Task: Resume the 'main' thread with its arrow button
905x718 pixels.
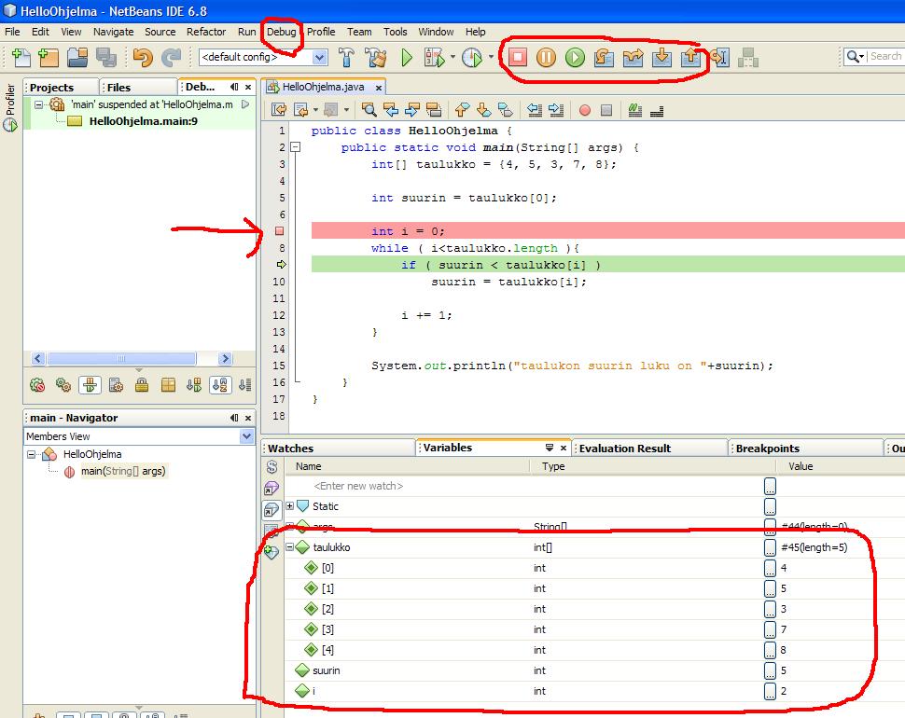Action: [x=245, y=104]
